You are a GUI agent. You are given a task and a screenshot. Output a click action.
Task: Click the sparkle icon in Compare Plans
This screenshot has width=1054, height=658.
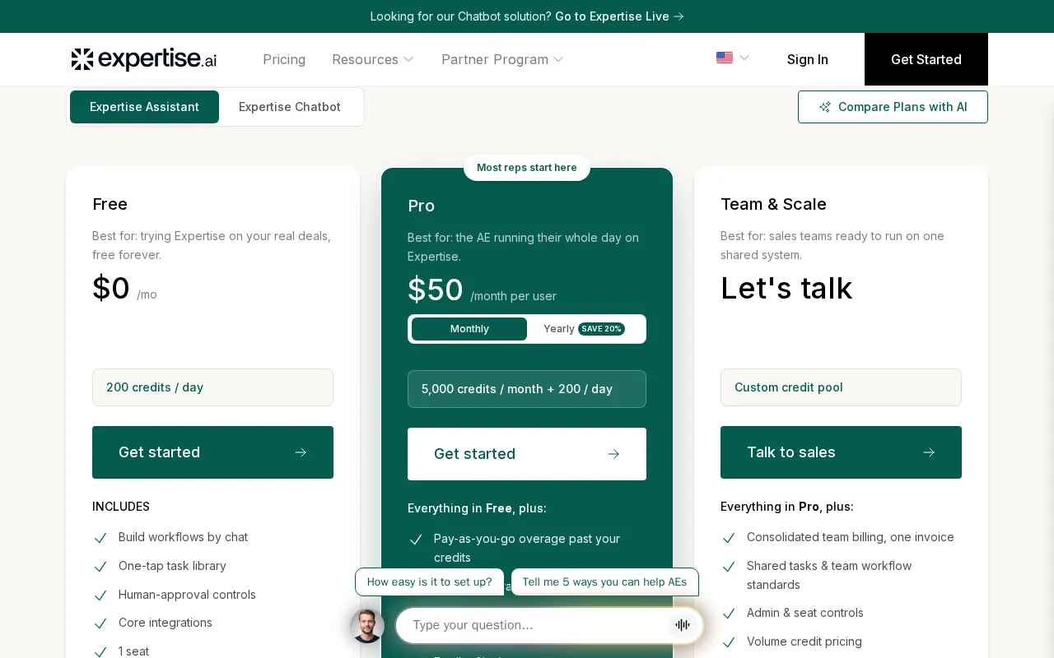[825, 107]
